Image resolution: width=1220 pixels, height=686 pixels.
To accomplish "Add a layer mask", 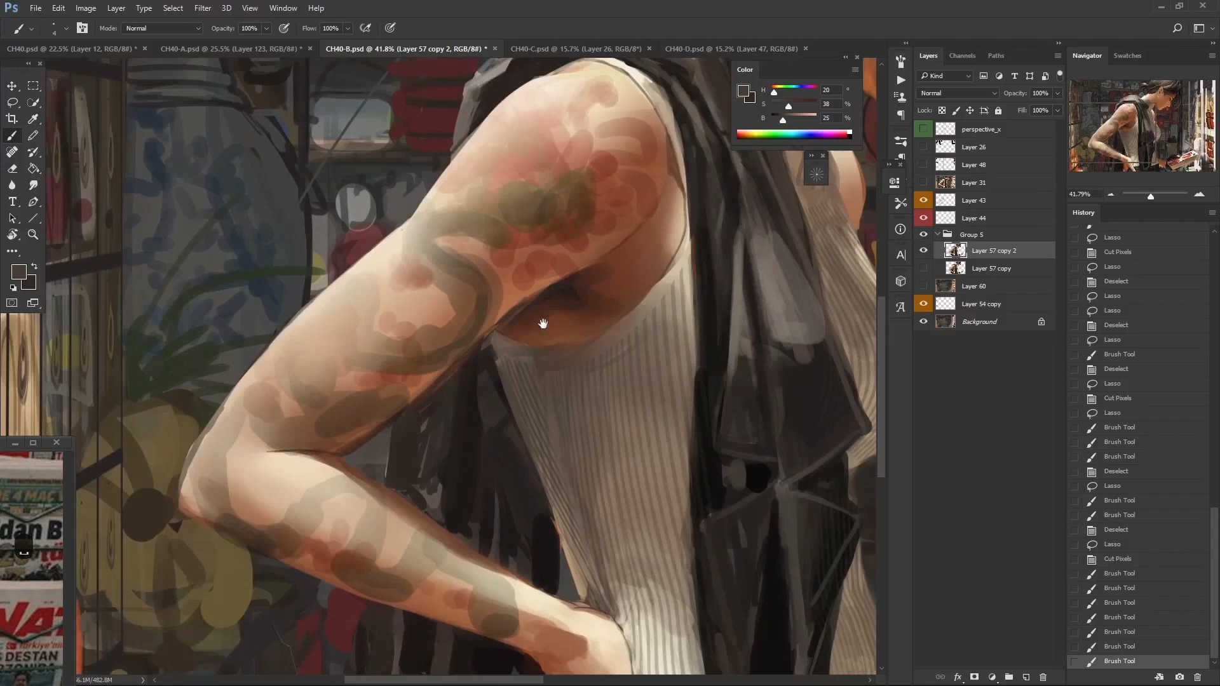I will coord(974,677).
